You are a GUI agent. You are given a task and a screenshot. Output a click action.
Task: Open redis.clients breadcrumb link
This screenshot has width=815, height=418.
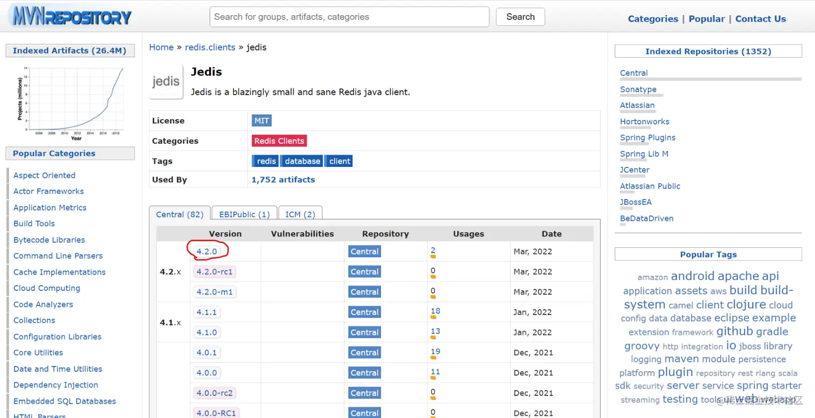point(210,47)
